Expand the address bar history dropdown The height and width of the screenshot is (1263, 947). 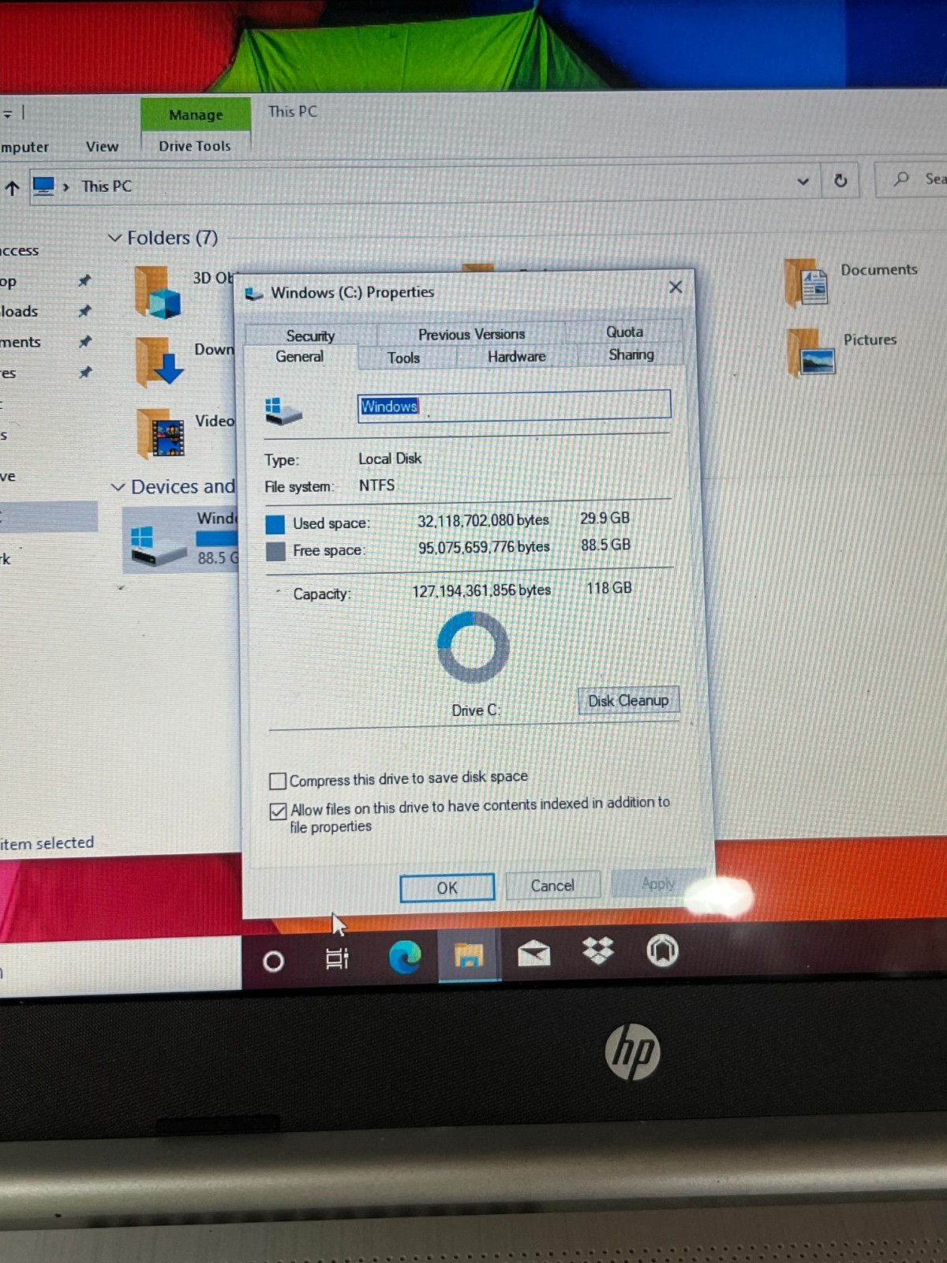(x=803, y=182)
